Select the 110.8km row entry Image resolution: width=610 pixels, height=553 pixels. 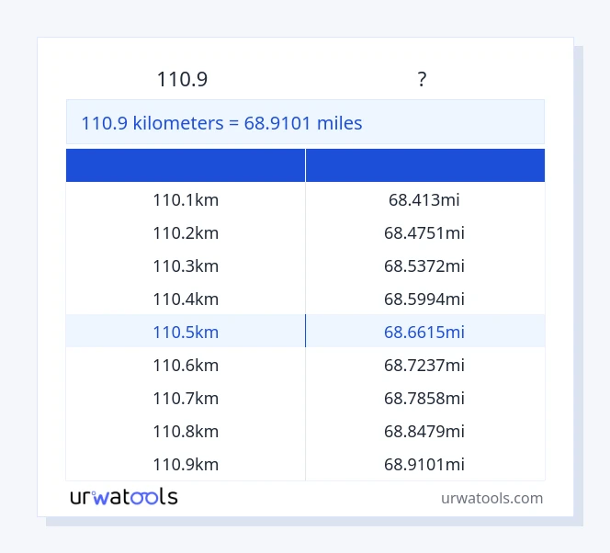(x=186, y=431)
